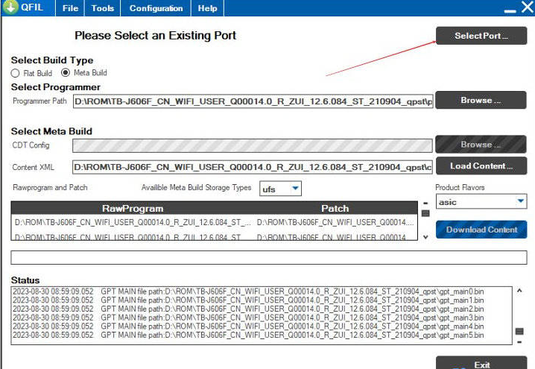
Task: Select the first RawProgram path row
Action: pyautogui.click(x=133, y=223)
